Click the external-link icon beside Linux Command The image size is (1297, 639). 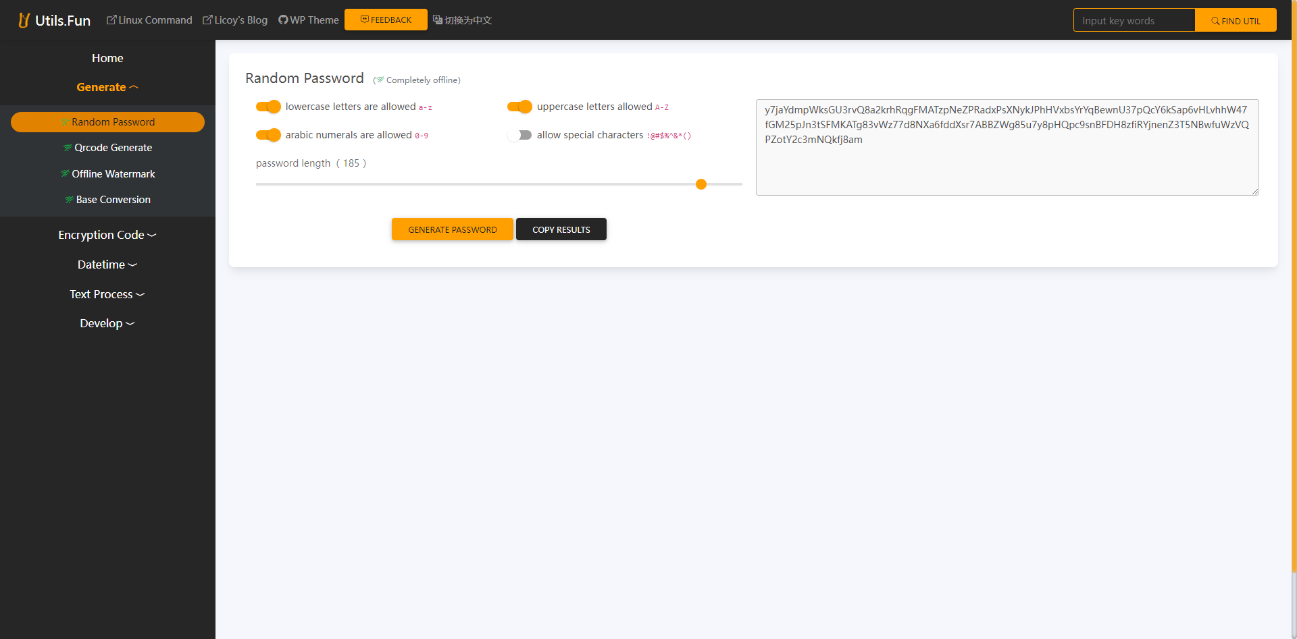[111, 20]
